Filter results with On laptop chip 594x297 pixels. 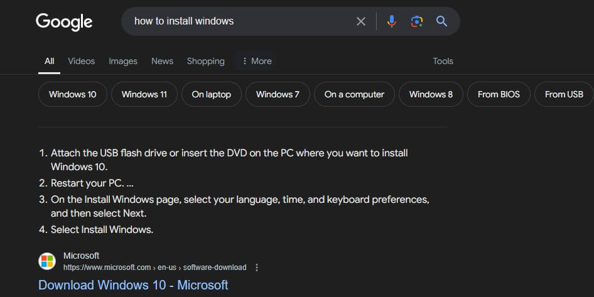(212, 94)
